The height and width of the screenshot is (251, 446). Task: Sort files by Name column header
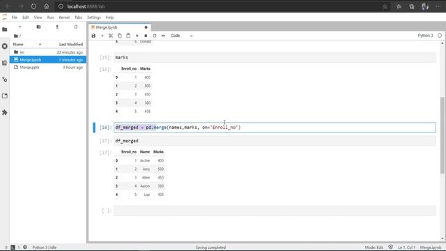28,45
